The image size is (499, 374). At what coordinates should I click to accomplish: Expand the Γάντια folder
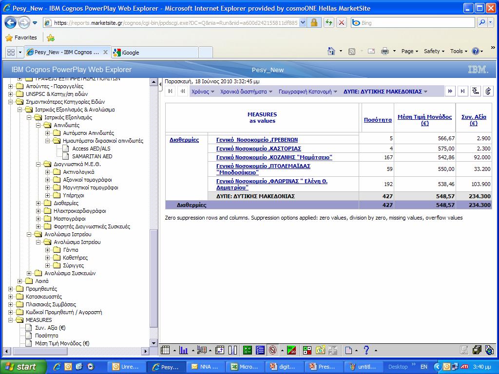pos(48,250)
